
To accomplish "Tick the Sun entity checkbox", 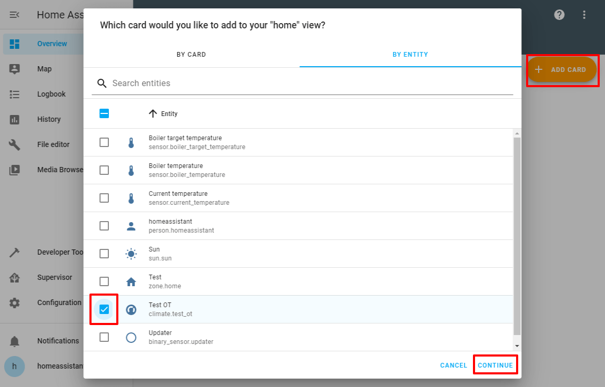I will coord(104,254).
